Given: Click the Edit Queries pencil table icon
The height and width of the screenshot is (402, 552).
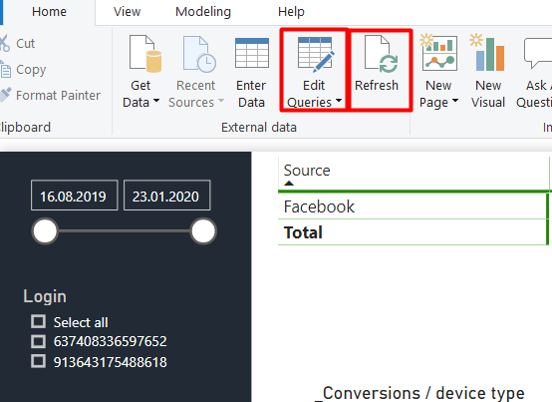Looking at the screenshot, I should point(316,54).
